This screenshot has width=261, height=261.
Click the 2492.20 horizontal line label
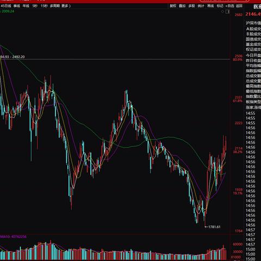[18, 57]
